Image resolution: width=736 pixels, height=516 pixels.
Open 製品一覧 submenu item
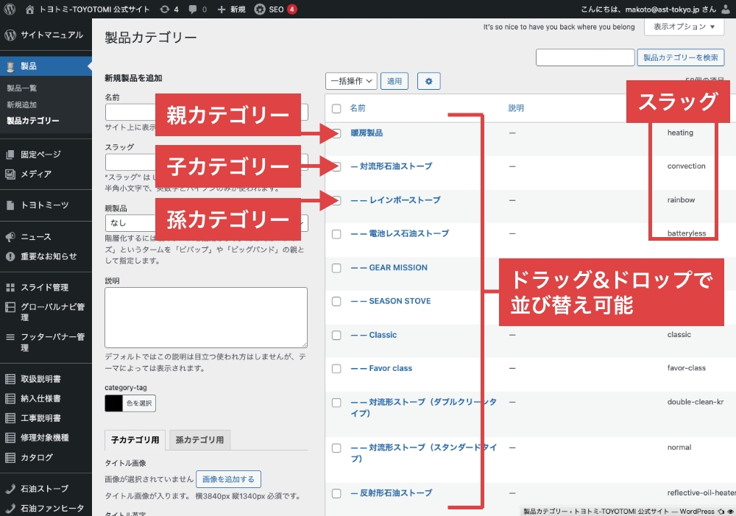(21, 88)
